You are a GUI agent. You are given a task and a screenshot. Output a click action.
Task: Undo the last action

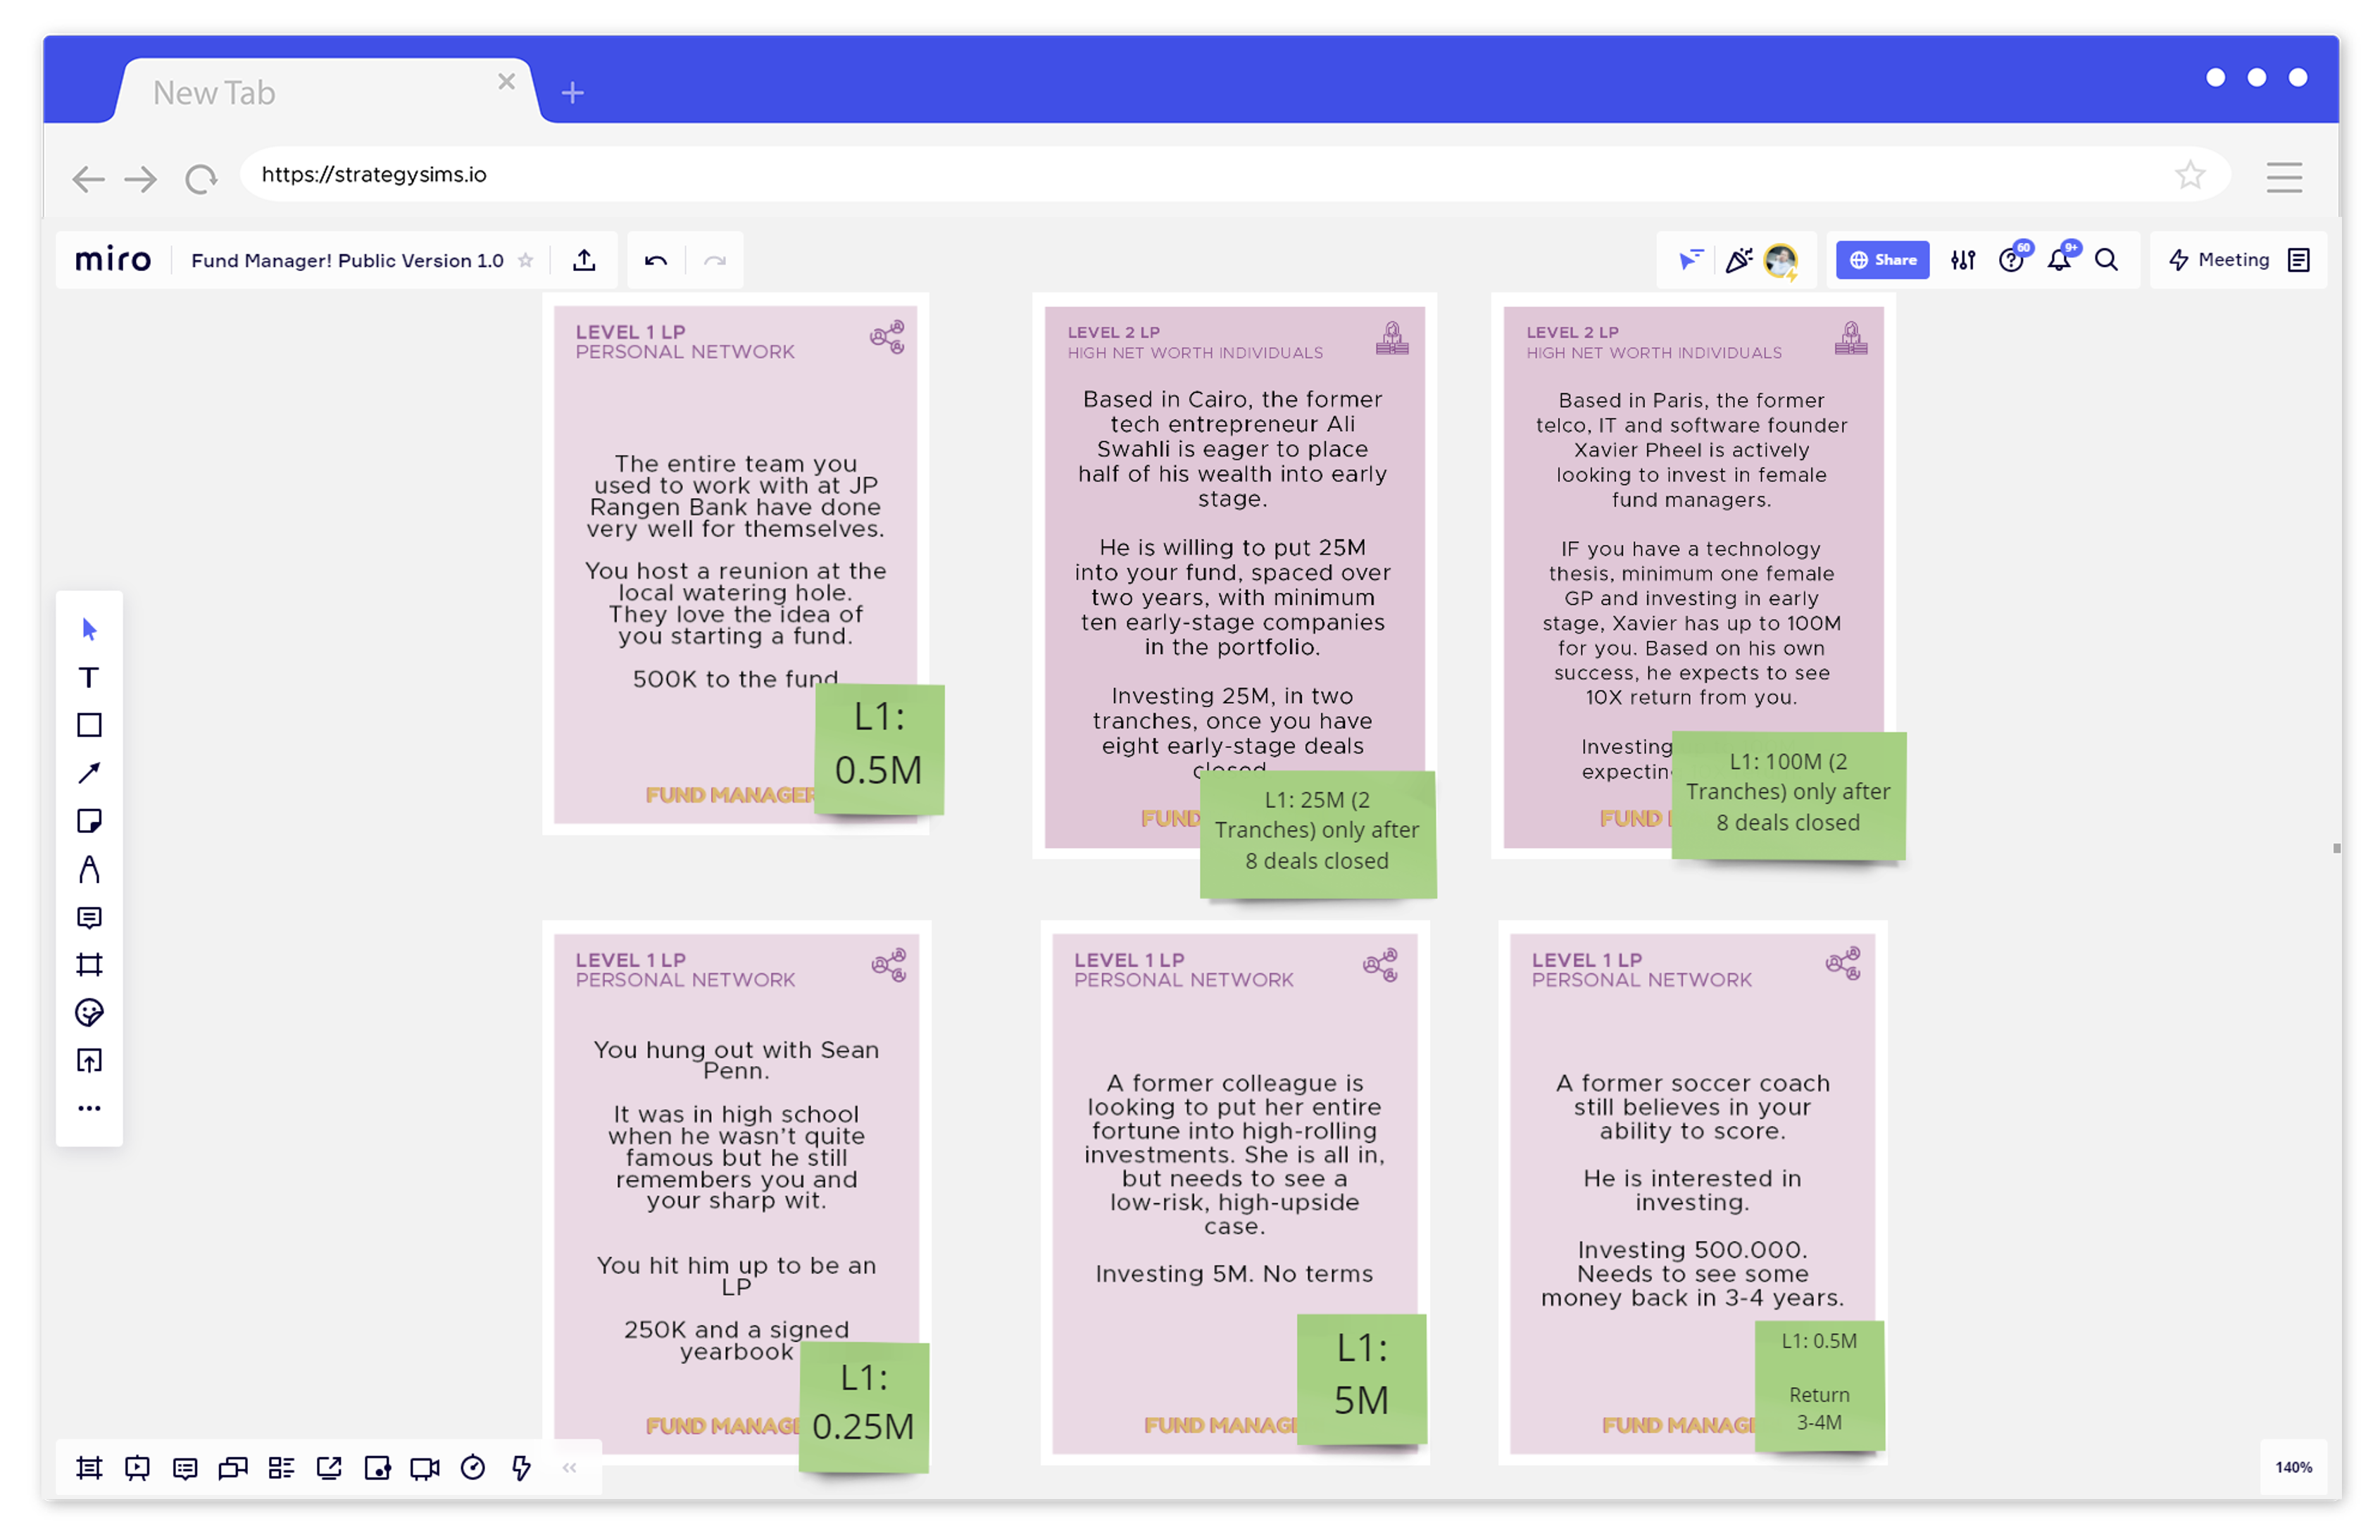click(x=656, y=260)
